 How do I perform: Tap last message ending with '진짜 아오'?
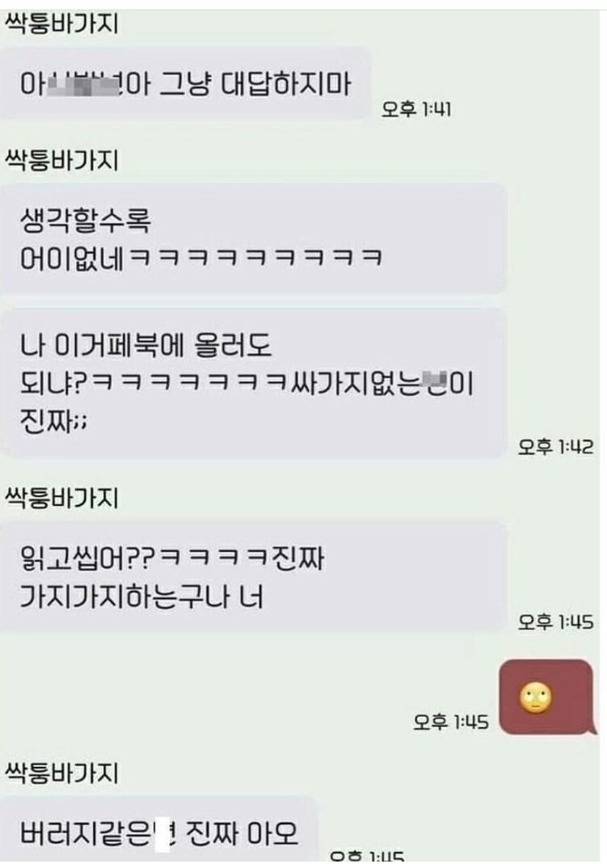click(x=159, y=829)
